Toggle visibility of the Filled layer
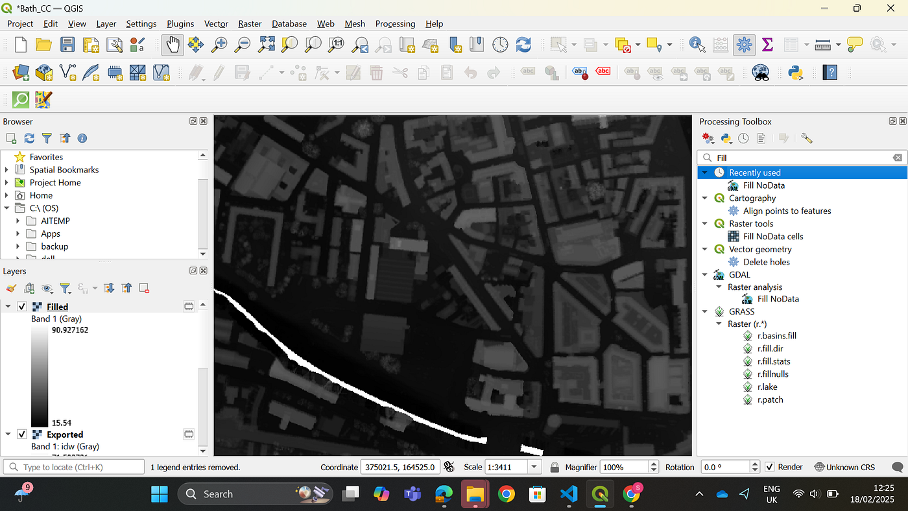This screenshot has width=908, height=511. 21,307
